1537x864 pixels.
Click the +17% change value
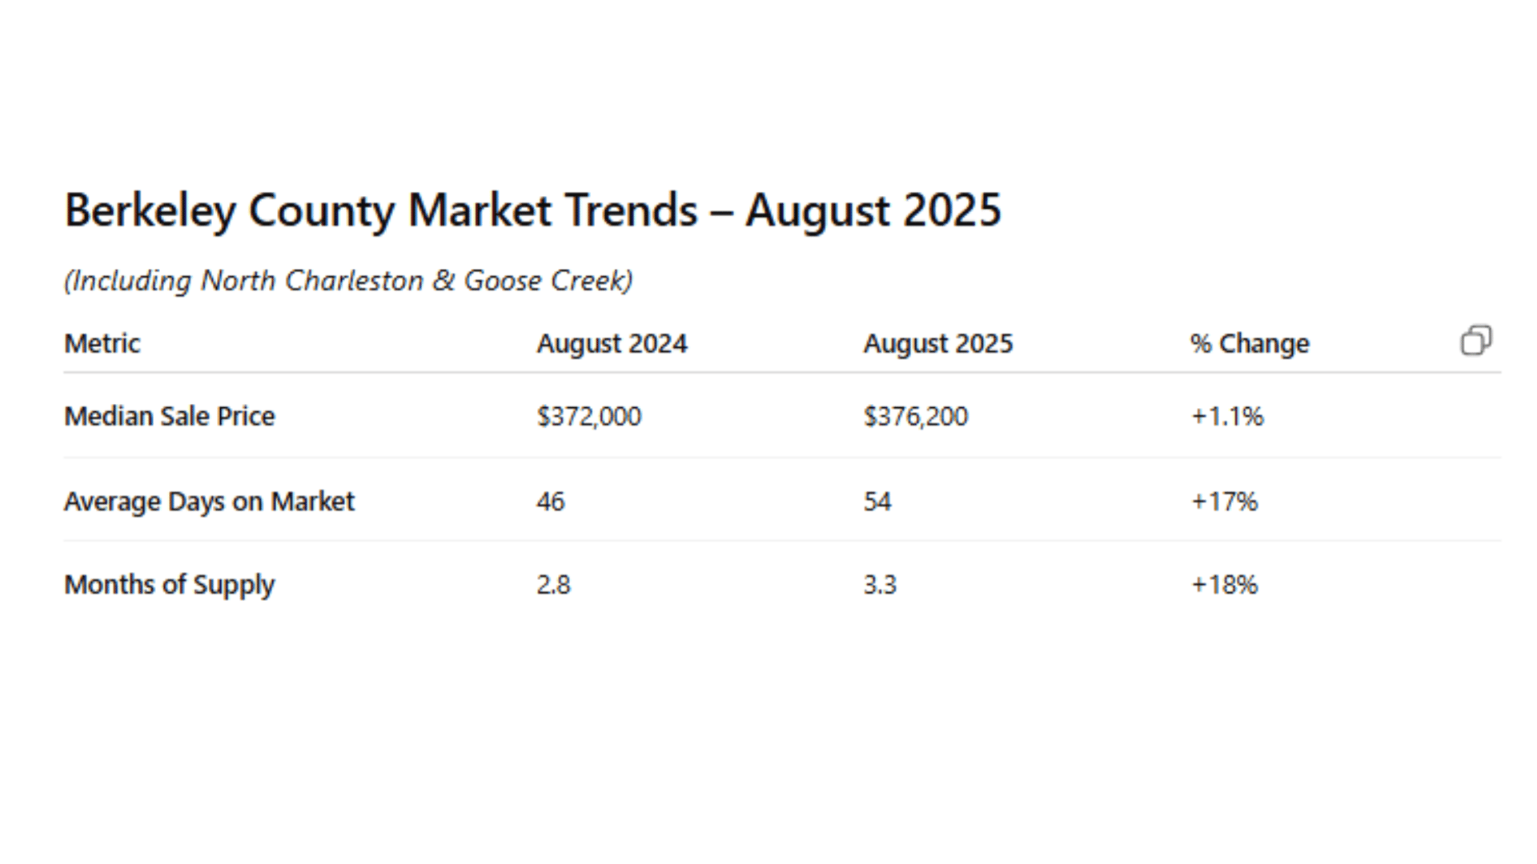pyautogui.click(x=1223, y=502)
